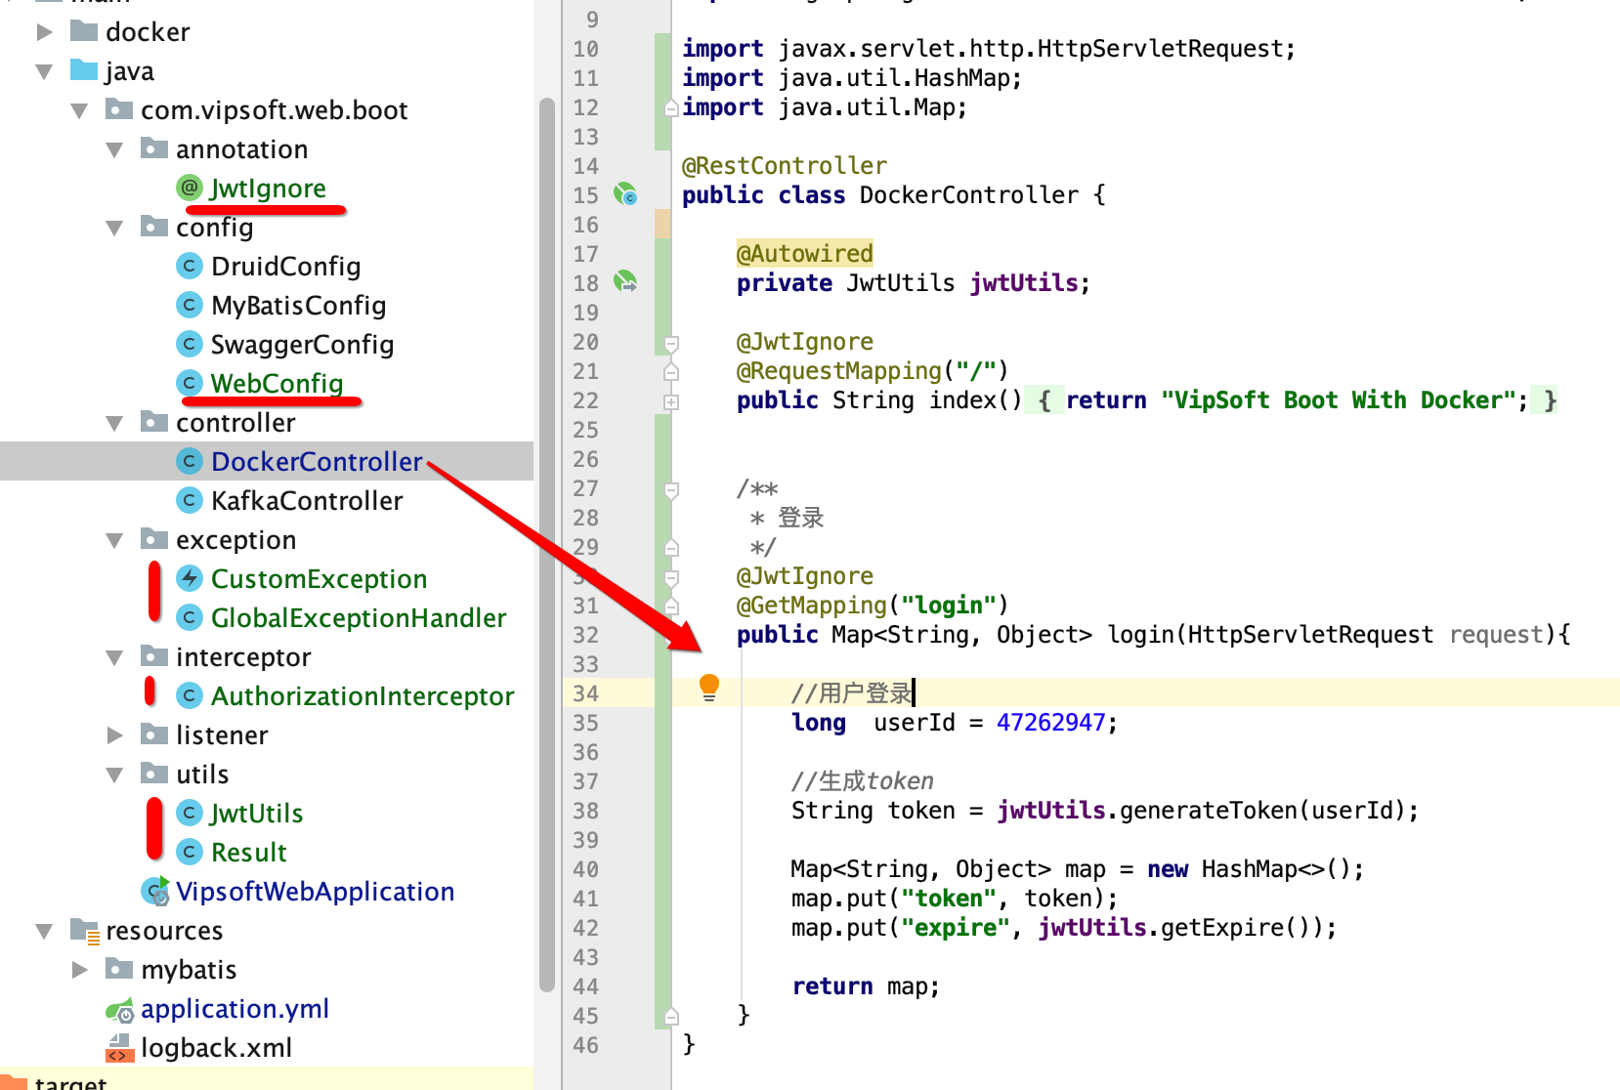Click the class icon next to DruidConfig
Image resolution: width=1620 pixels, height=1090 pixels.
(189, 266)
